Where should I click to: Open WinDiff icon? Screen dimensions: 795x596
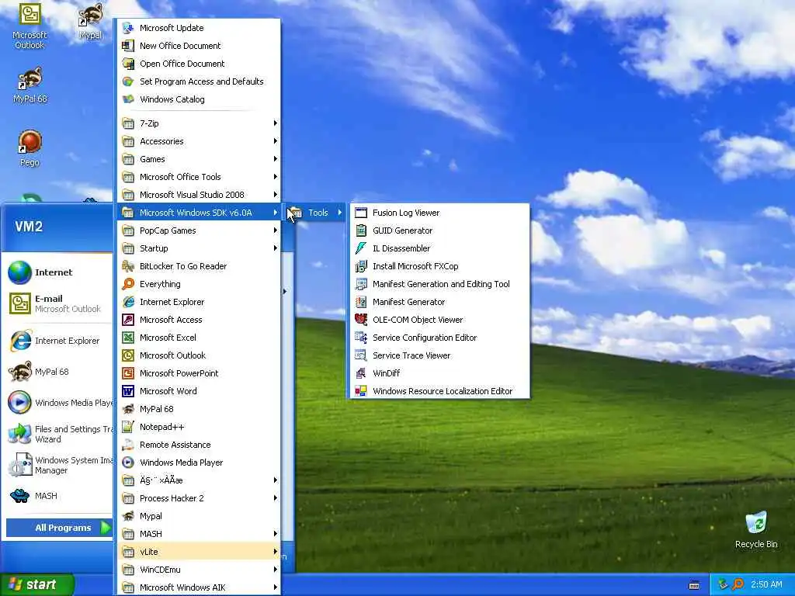(361, 373)
